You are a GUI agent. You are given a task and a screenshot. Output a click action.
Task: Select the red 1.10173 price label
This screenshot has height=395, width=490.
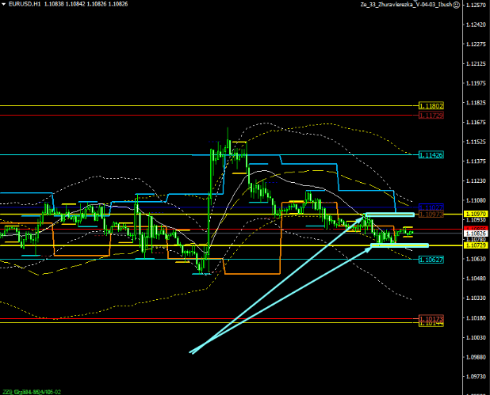click(x=431, y=318)
